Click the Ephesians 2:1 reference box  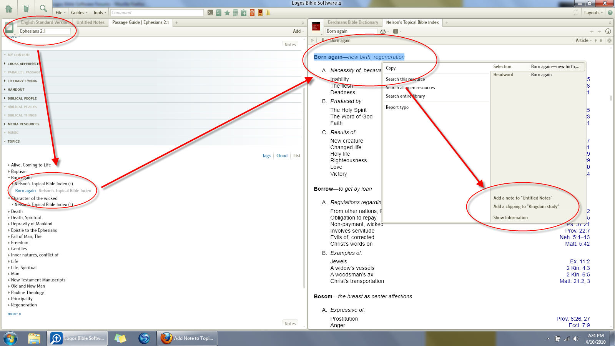[45, 31]
